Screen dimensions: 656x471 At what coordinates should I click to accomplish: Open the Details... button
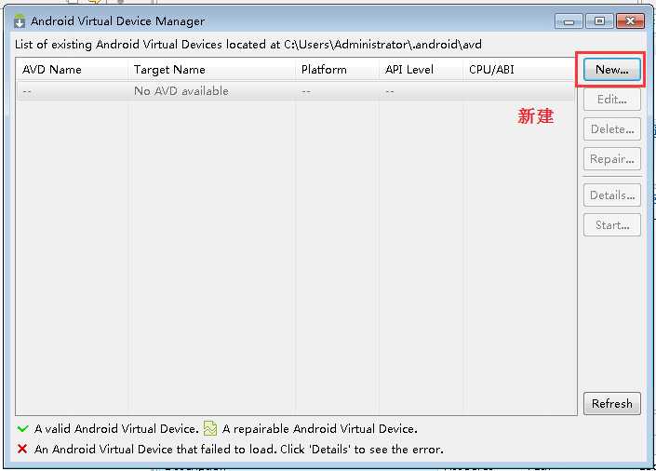[x=611, y=195]
